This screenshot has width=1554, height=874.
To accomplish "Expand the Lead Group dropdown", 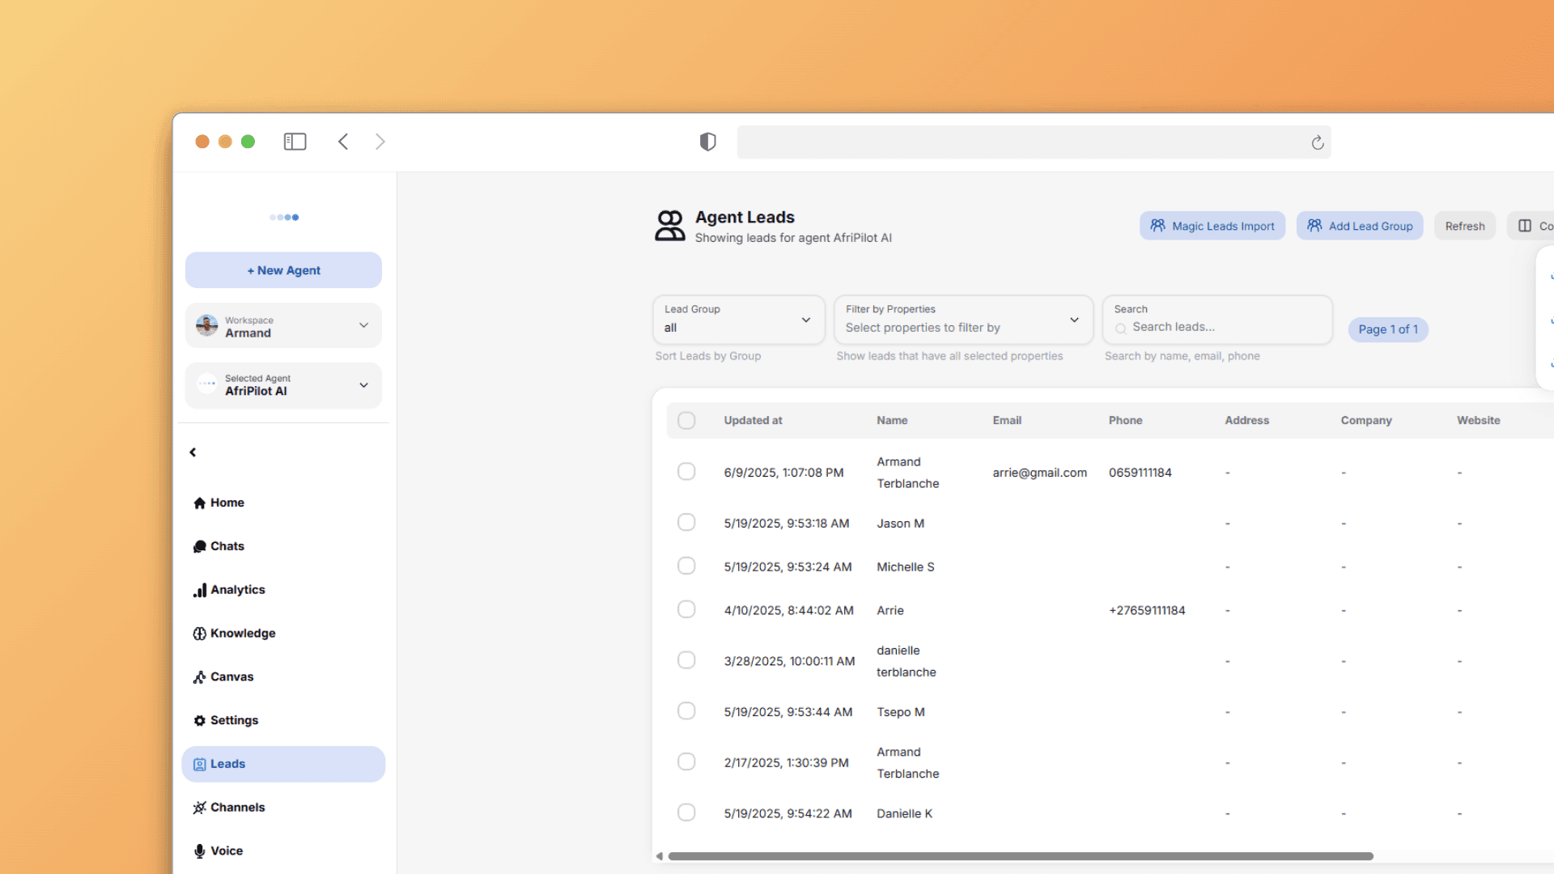I will 738,320.
